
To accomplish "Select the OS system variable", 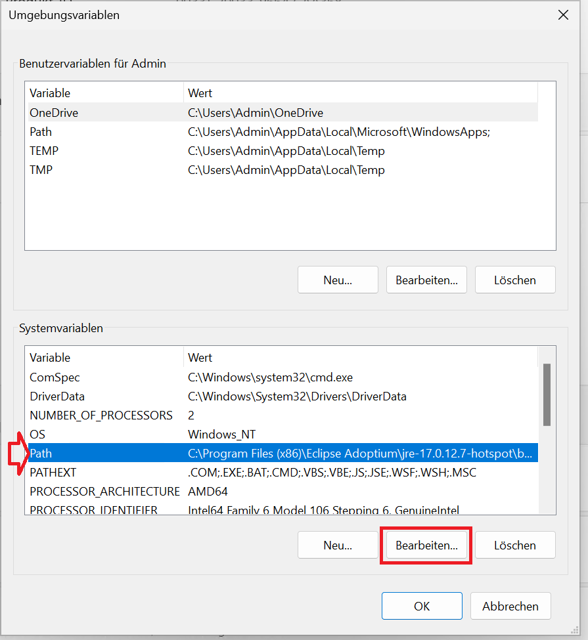I will pos(282,435).
